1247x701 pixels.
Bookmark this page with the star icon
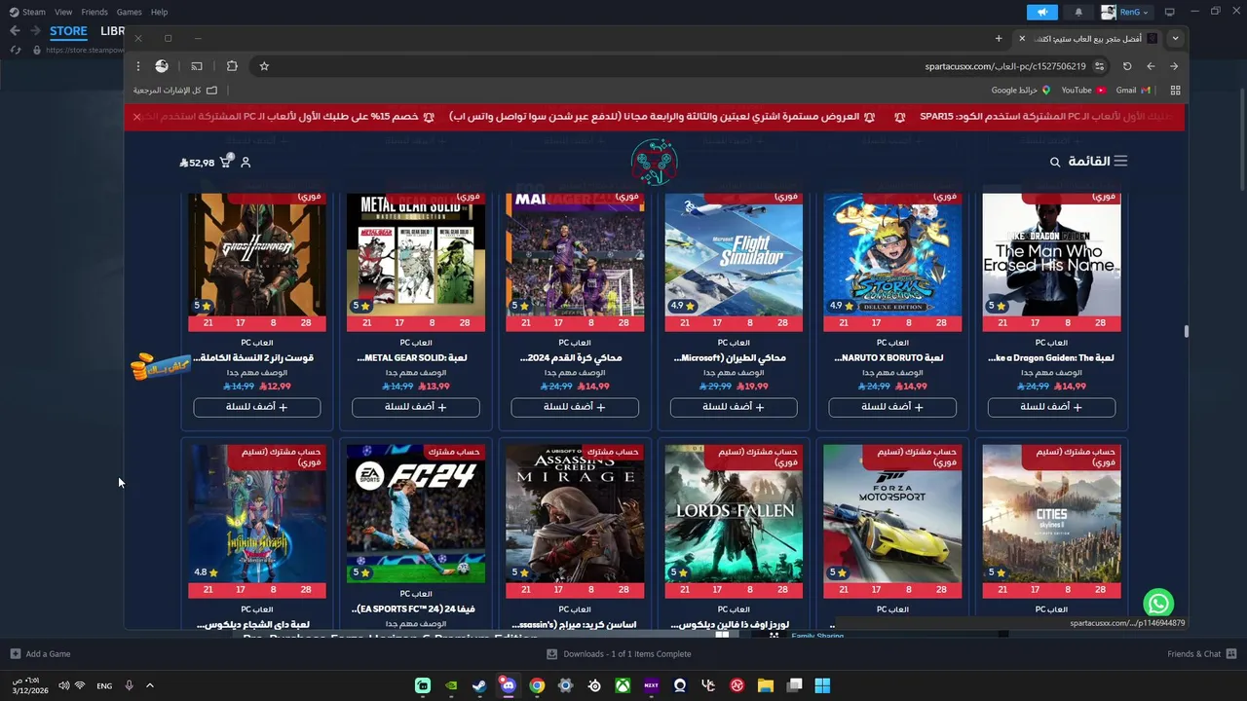(x=264, y=66)
